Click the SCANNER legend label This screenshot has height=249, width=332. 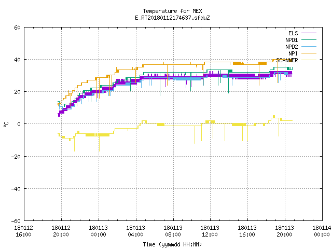click(287, 60)
